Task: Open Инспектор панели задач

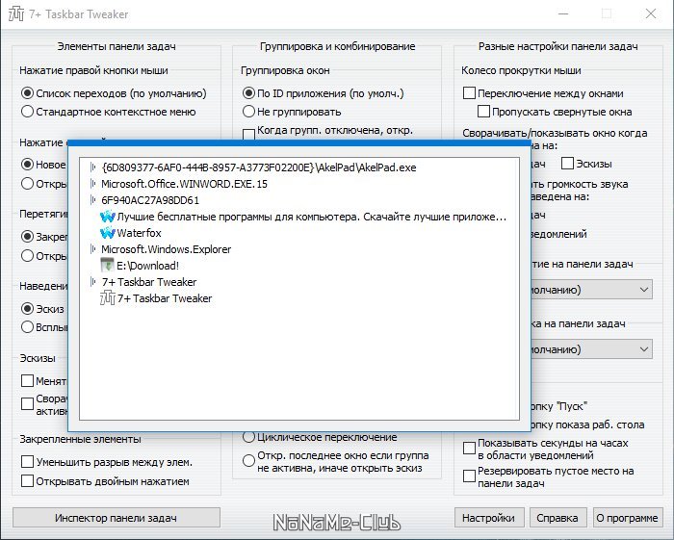Action: click(117, 518)
